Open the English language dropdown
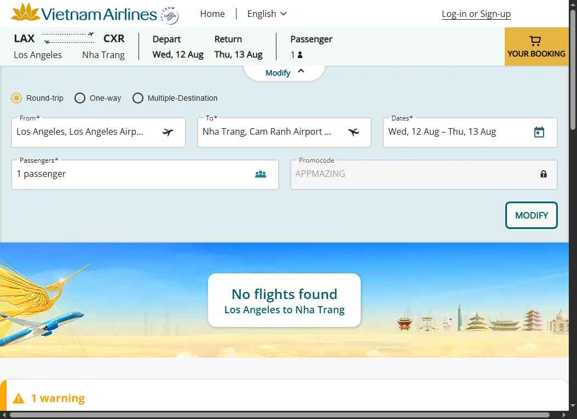The image size is (577, 419). click(x=267, y=14)
